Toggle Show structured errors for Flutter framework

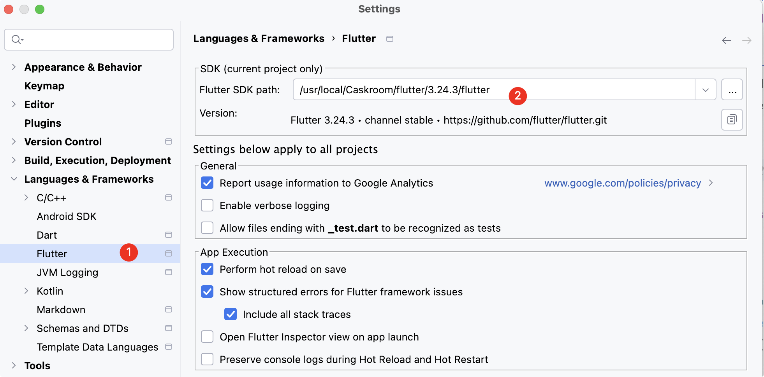tap(207, 292)
